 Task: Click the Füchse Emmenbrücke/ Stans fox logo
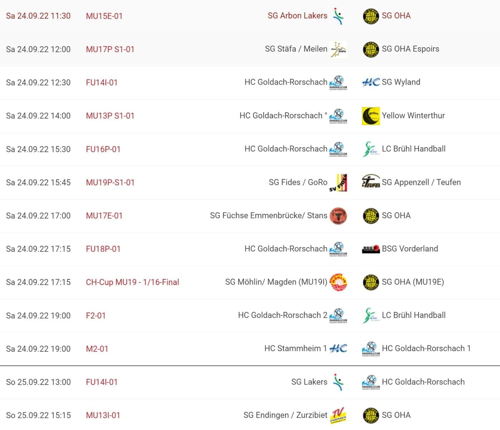[x=338, y=216]
